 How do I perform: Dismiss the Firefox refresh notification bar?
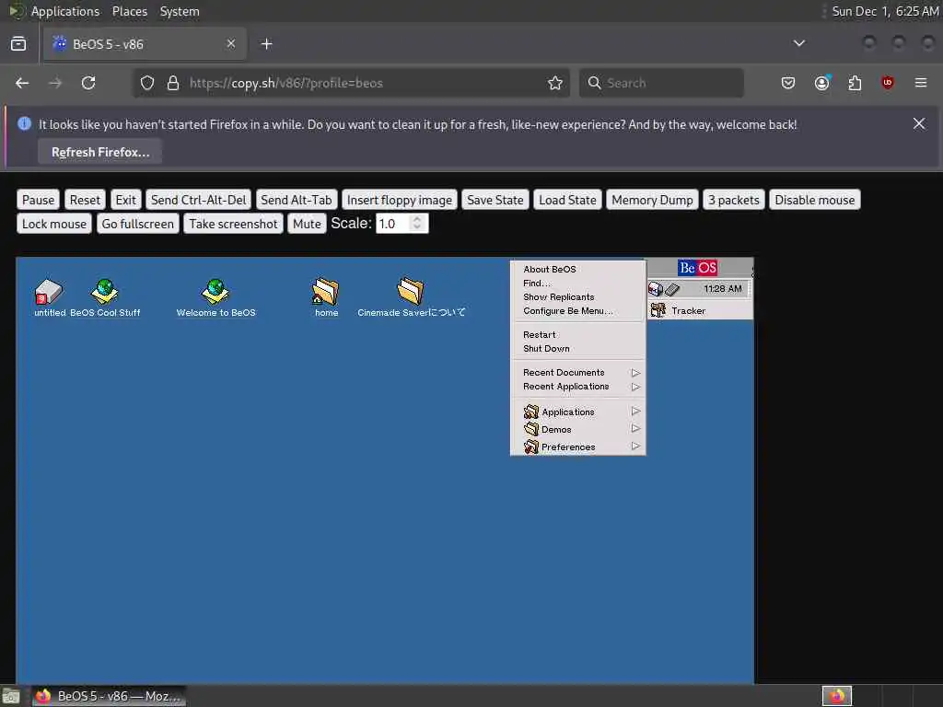919,124
